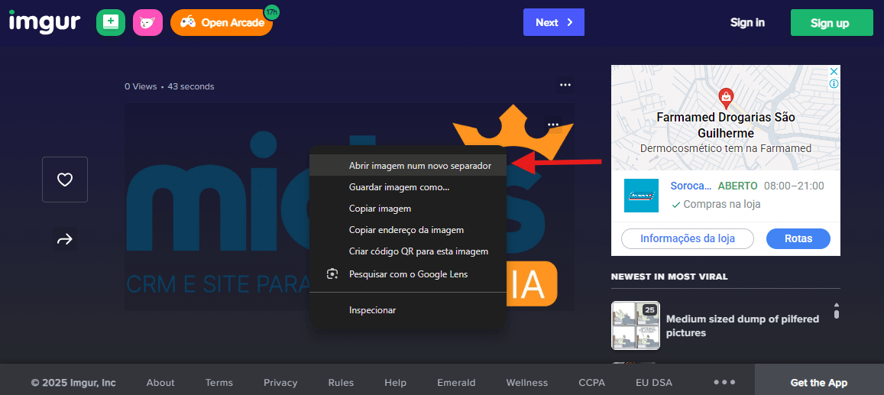This screenshot has width=884, height=395.
Task: Open 'Medium sized dump' post thumbnail
Action: tap(635, 325)
